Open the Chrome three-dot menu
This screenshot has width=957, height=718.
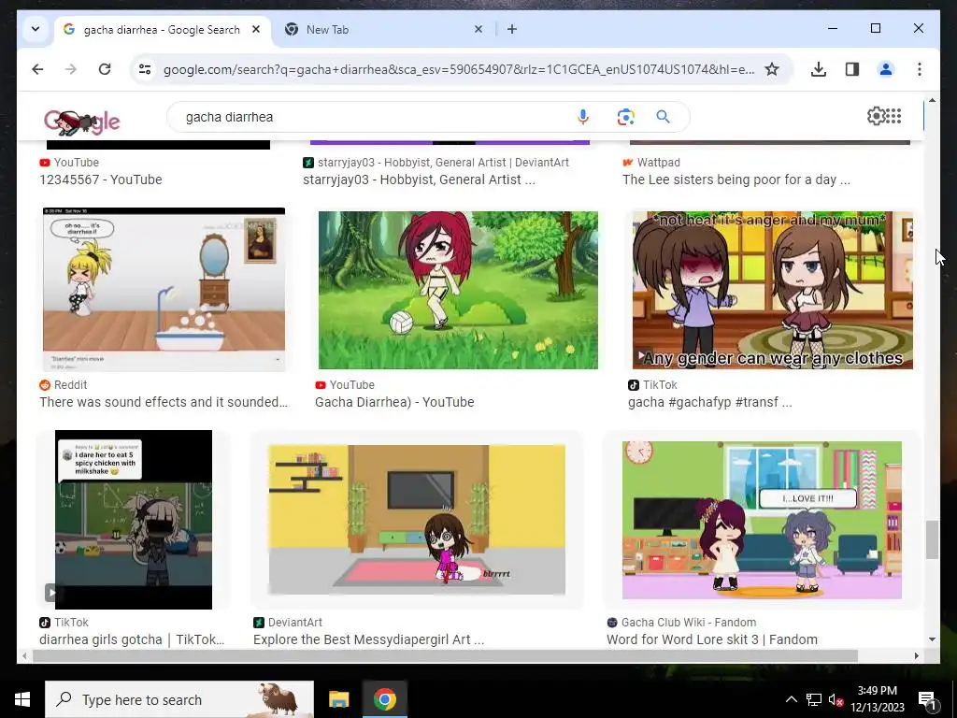(920, 69)
